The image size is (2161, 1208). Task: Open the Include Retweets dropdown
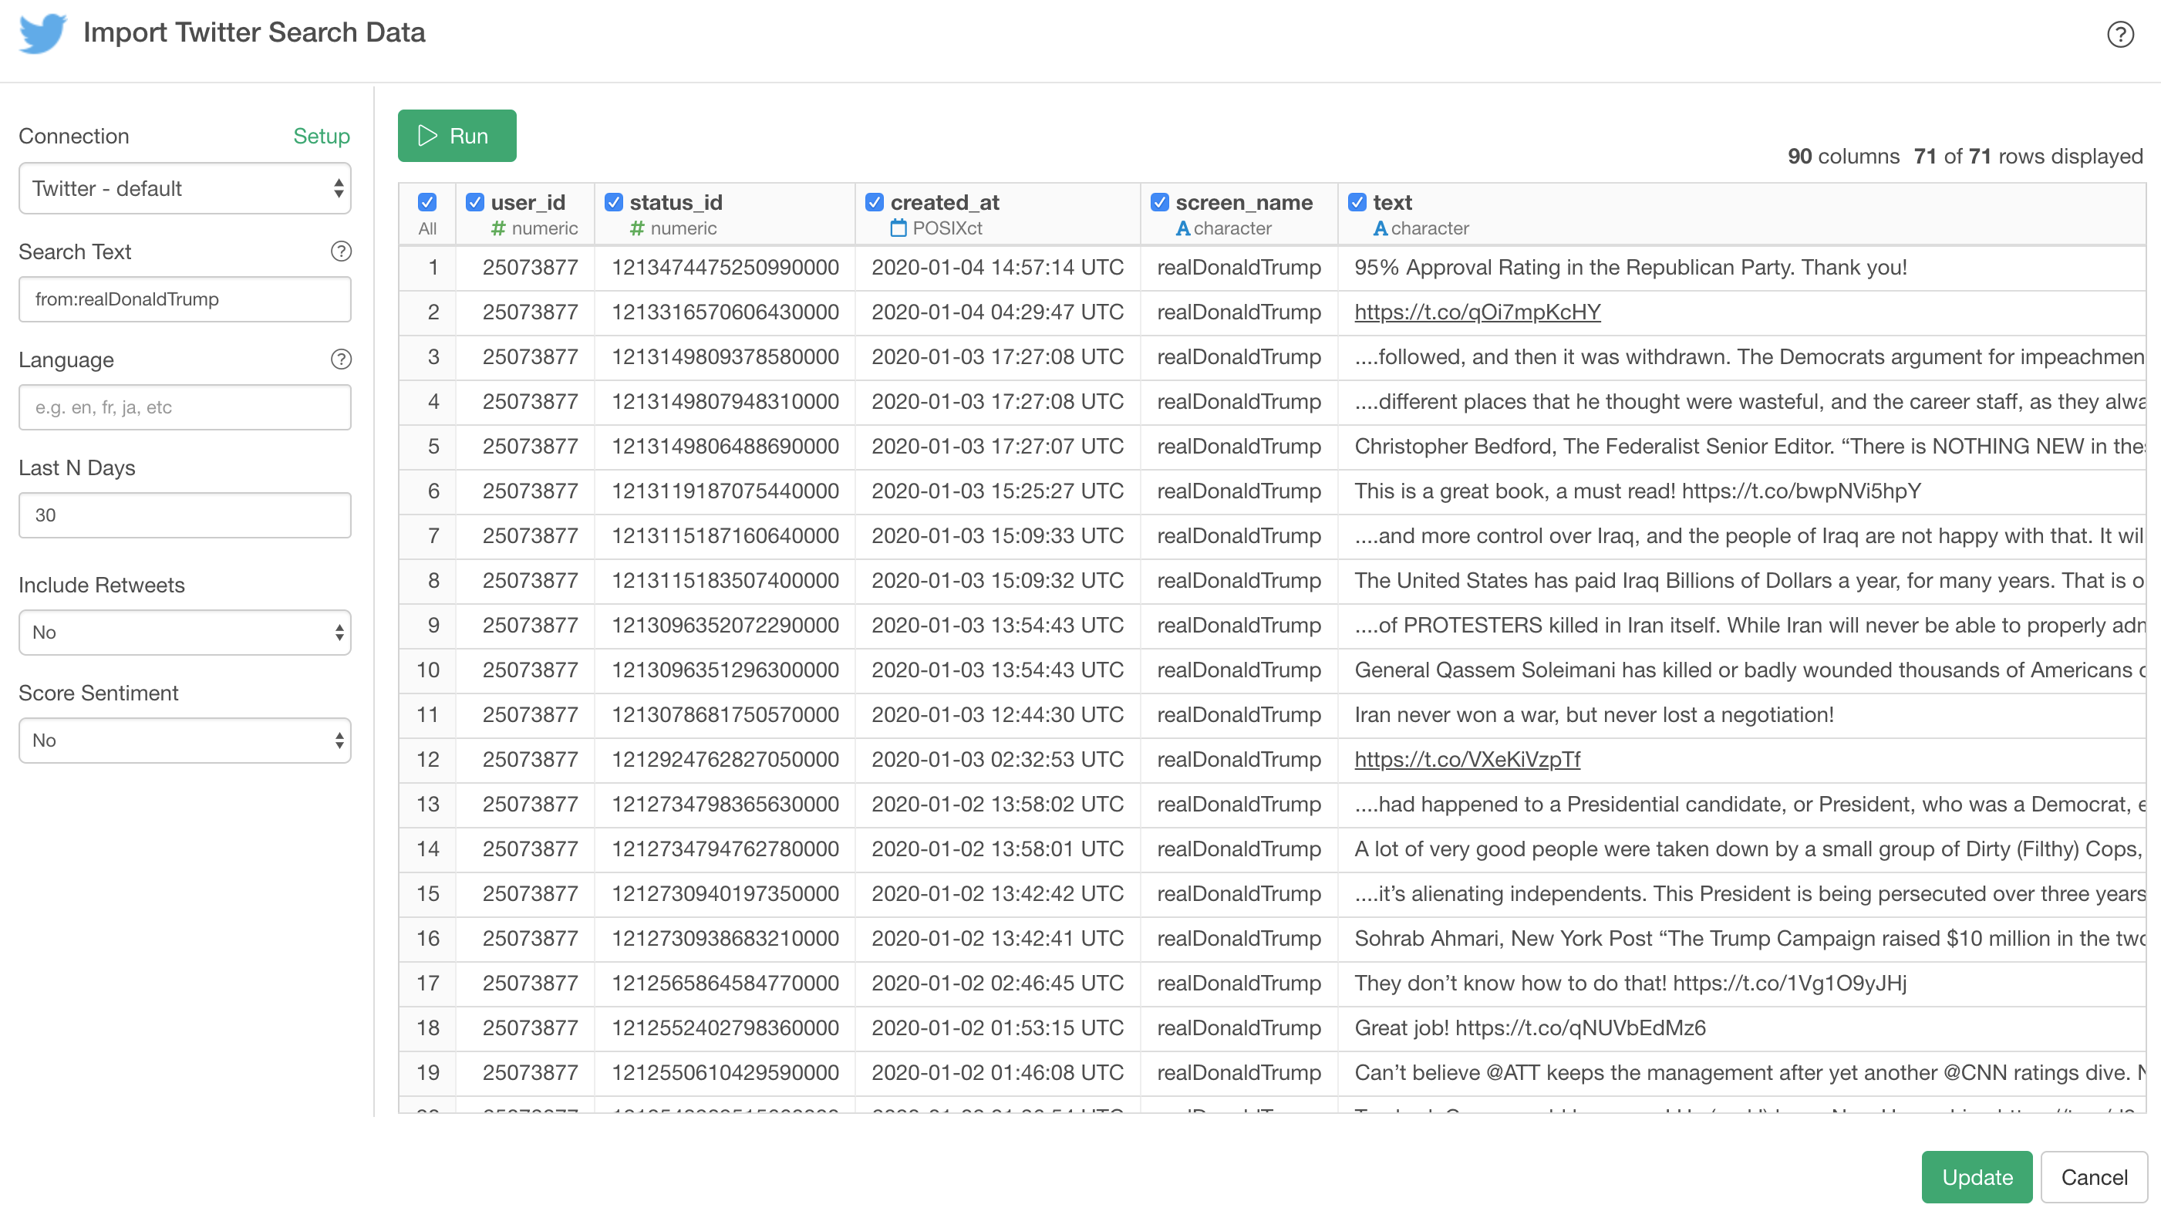(x=184, y=632)
